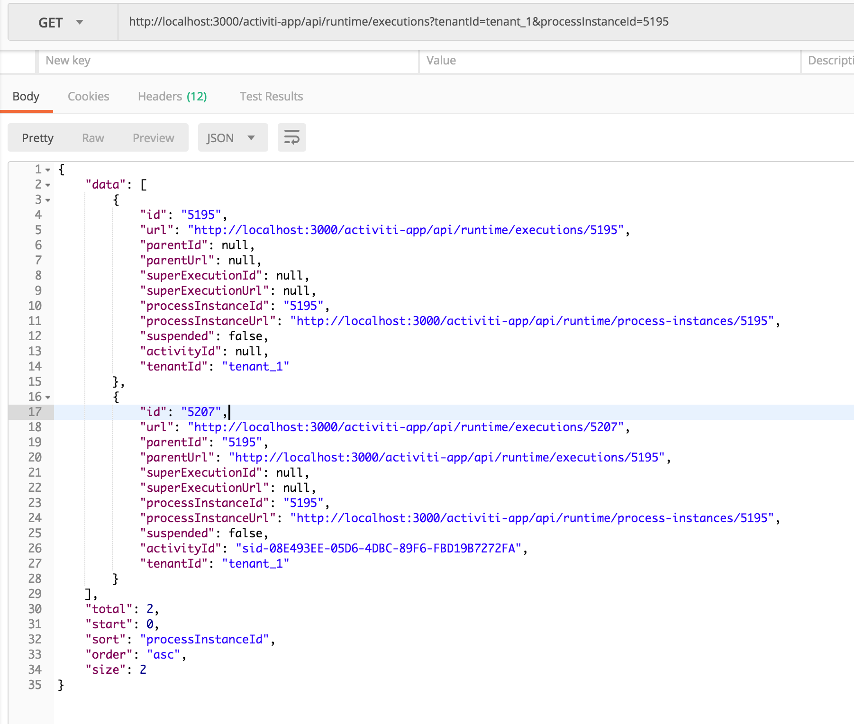Open the JSON format dropdown
Image resolution: width=854 pixels, height=724 pixels.
tap(233, 138)
